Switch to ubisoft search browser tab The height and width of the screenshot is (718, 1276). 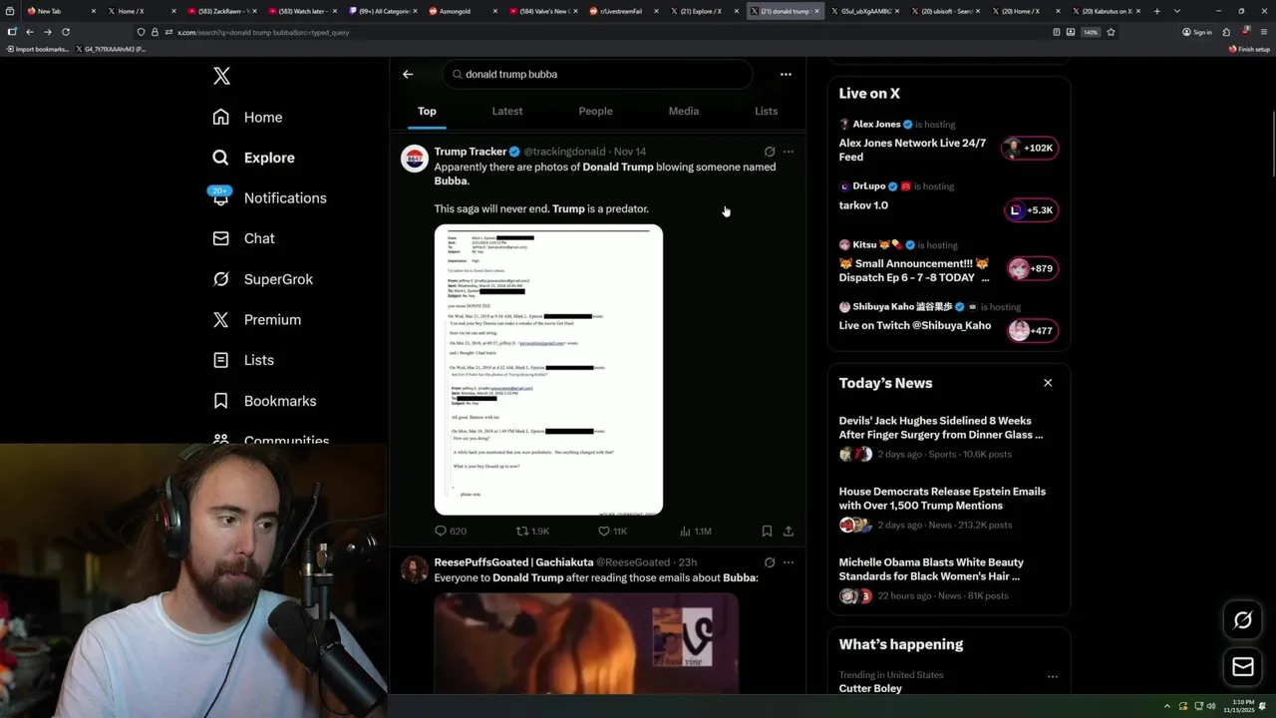(944, 11)
